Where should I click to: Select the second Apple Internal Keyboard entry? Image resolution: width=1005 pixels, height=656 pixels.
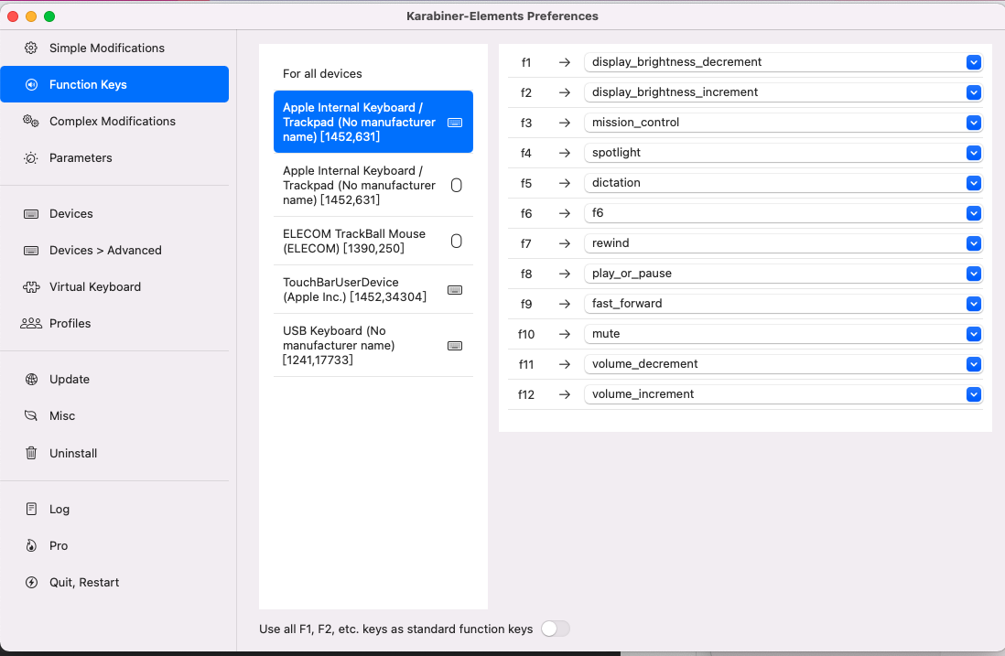click(373, 185)
